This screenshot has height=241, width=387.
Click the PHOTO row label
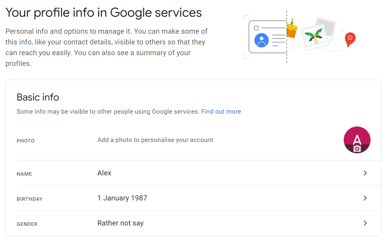tap(26, 141)
